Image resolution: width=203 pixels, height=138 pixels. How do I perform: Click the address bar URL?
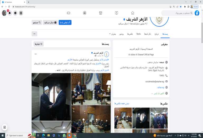pyautogui.click(x=25, y=7)
